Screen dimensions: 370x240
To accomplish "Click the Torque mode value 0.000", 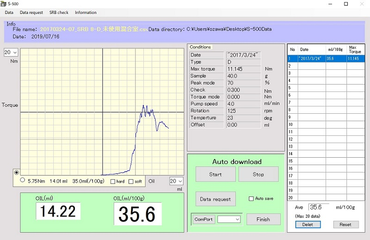I will pyautogui.click(x=243, y=97).
